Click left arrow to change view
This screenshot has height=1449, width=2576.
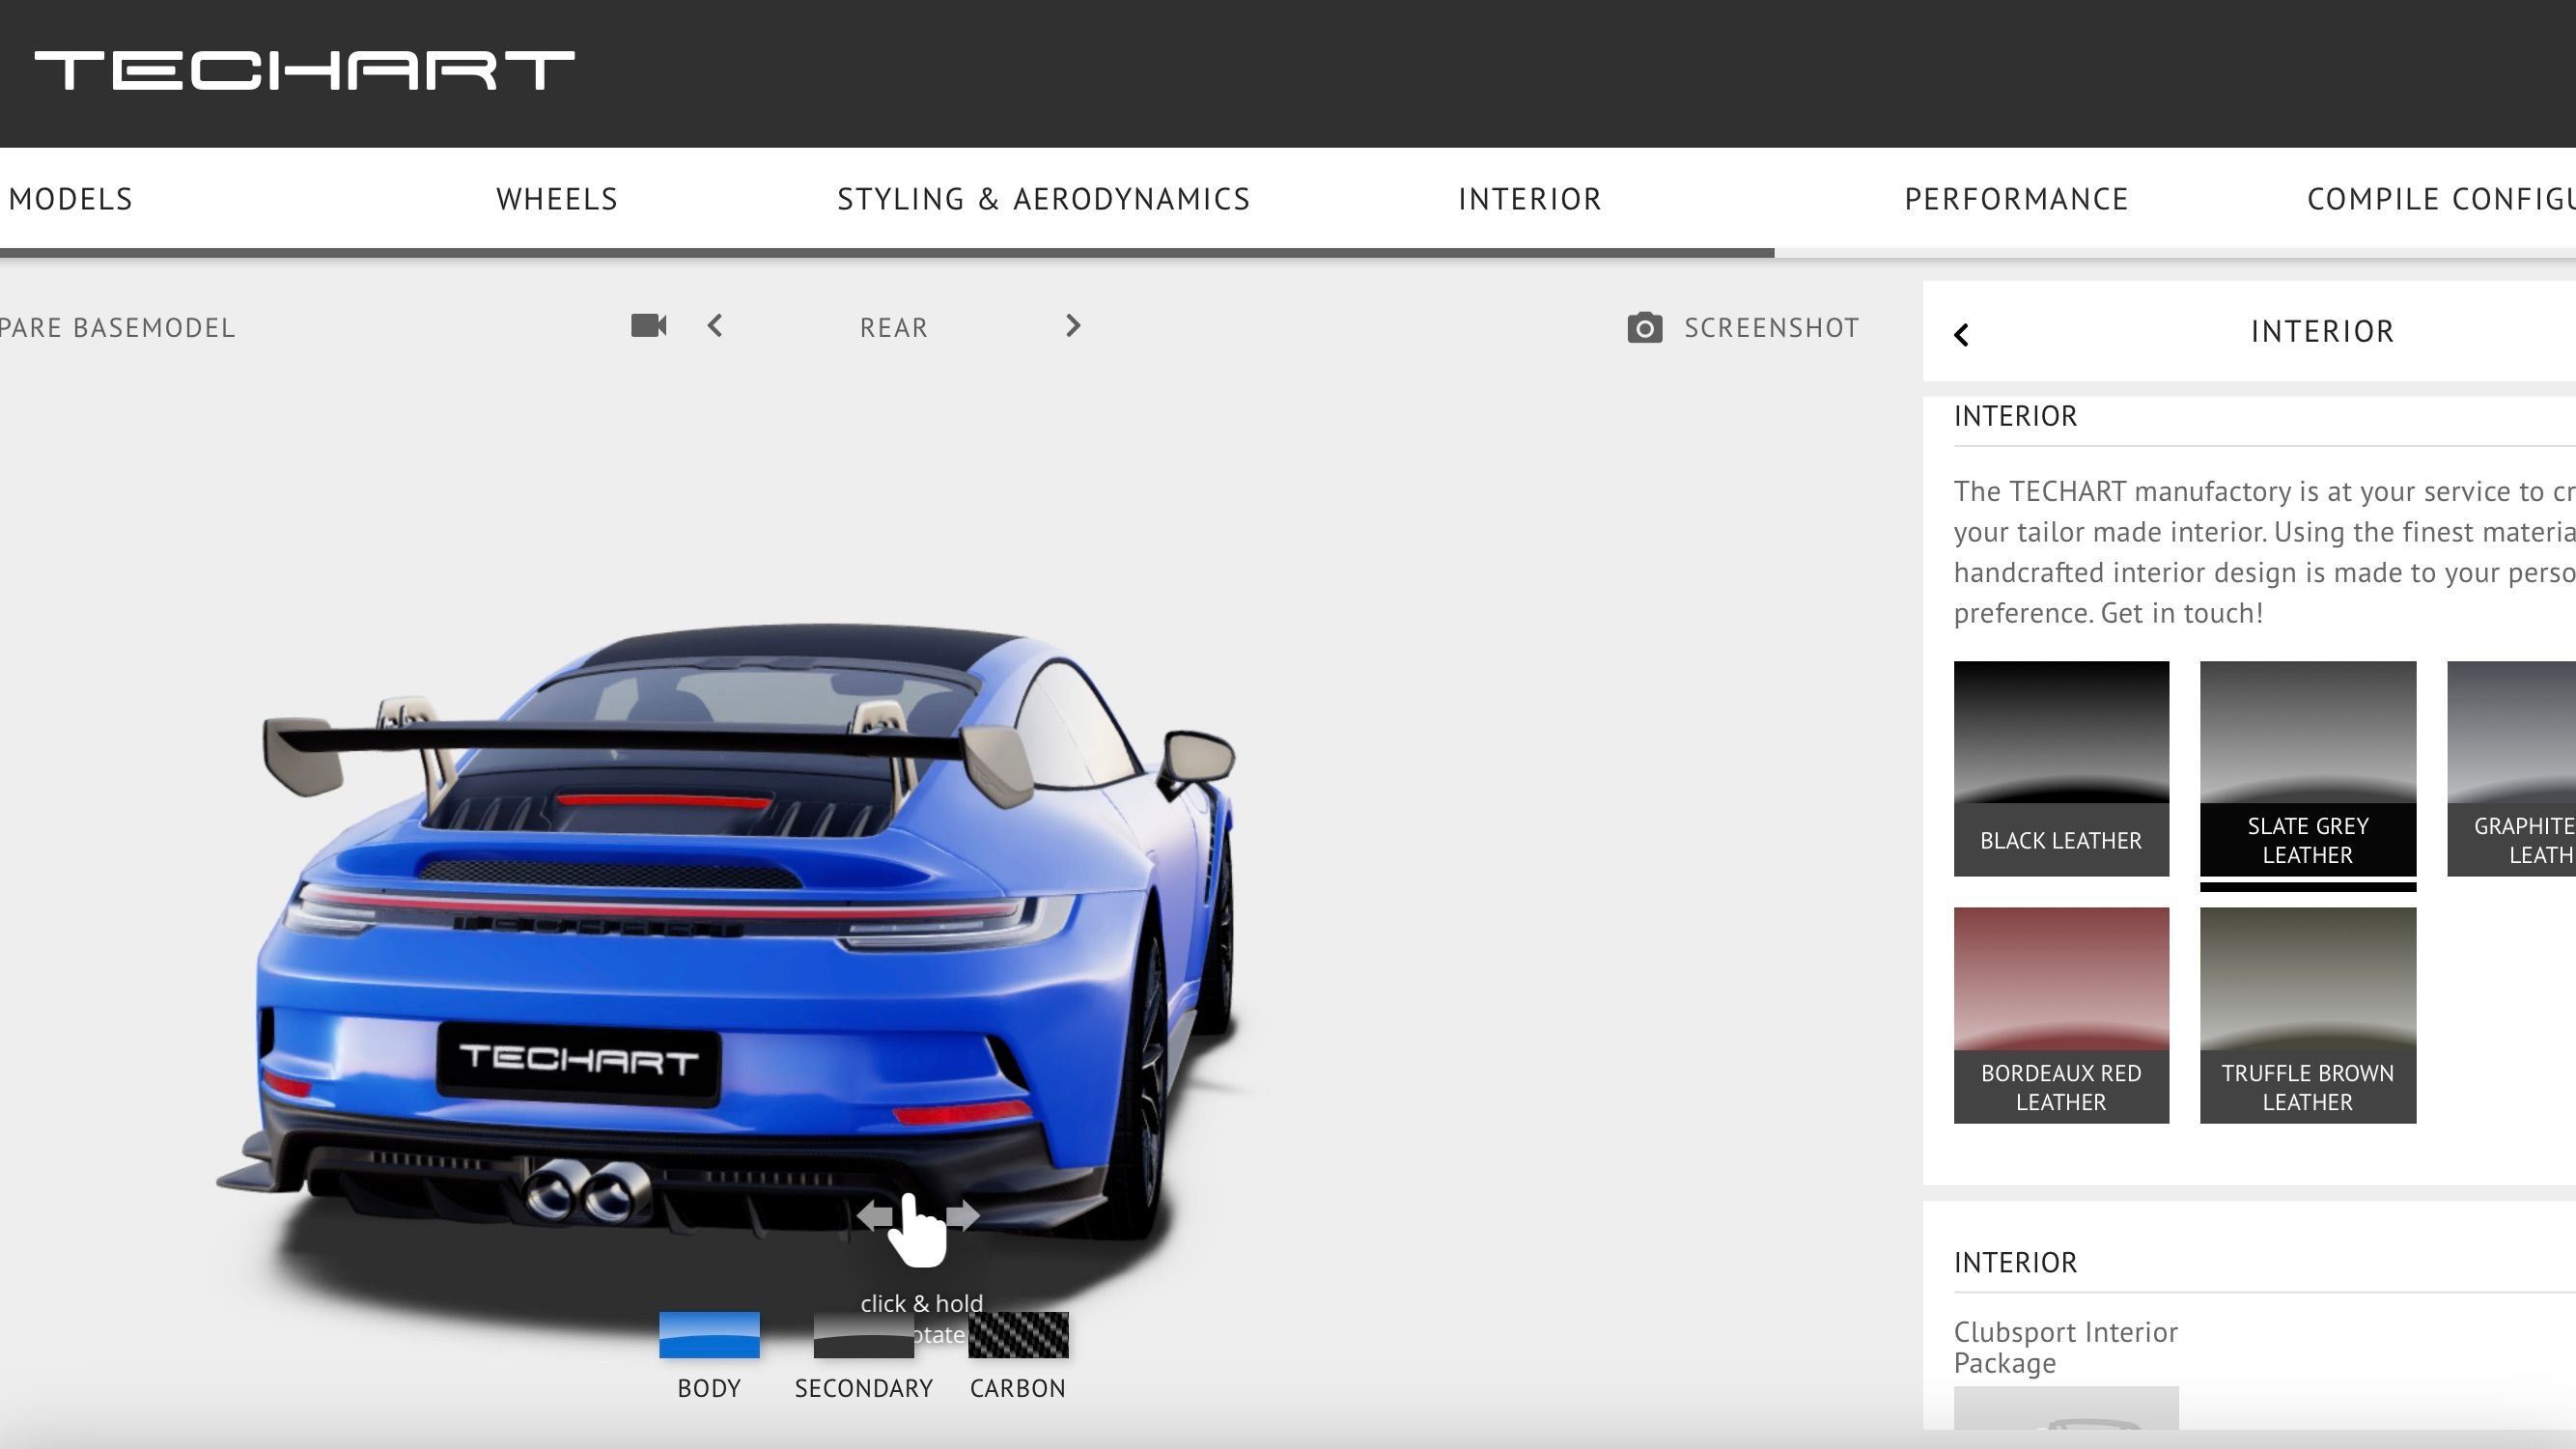(715, 326)
